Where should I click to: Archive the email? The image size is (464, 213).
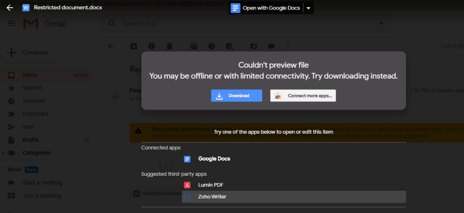click(134, 46)
